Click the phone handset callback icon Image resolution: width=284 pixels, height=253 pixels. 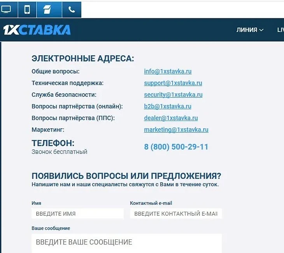click(72, 9)
